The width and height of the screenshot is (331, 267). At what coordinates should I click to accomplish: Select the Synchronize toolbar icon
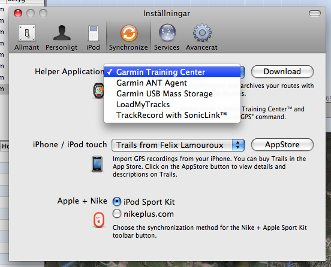tap(128, 37)
